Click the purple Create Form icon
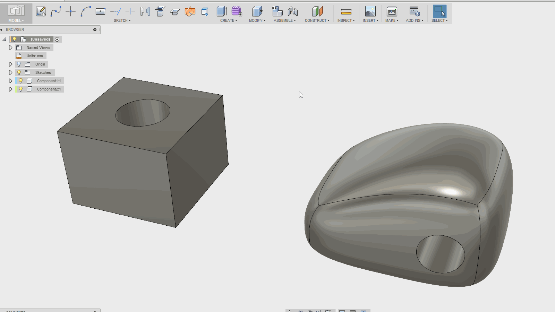555x312 pixels. click(237, 11)
